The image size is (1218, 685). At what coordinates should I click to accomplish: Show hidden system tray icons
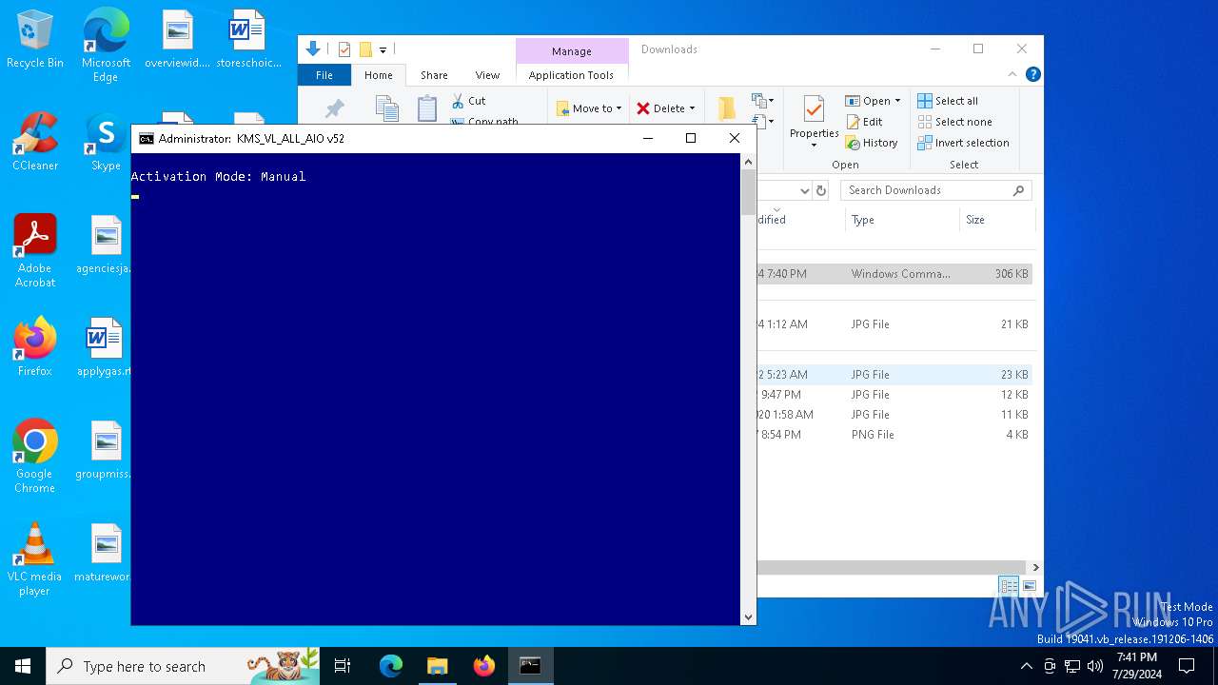1026,666
